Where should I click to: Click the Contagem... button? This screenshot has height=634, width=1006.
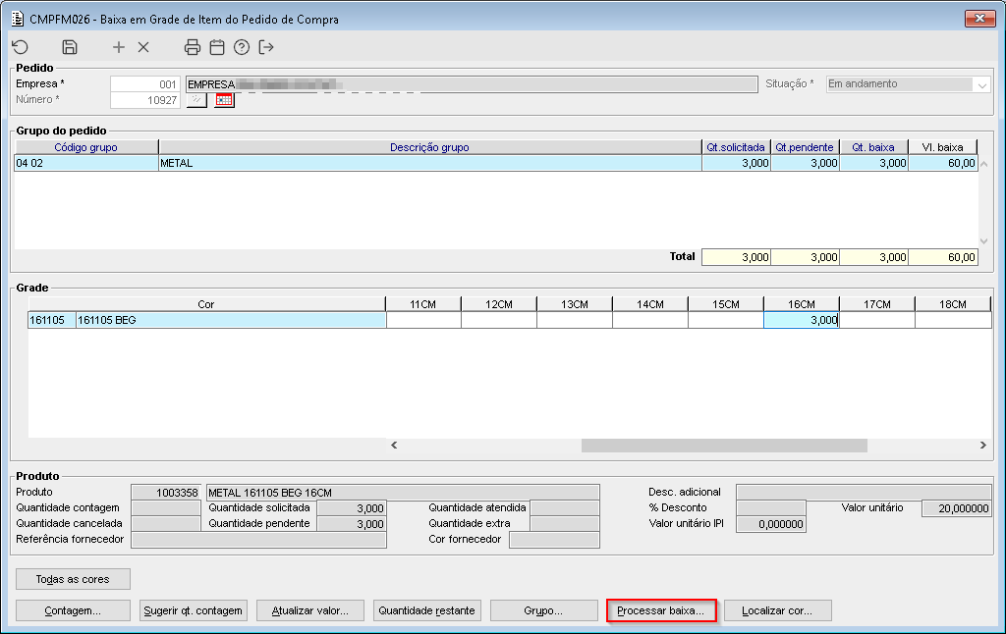[x=73, y=610]
